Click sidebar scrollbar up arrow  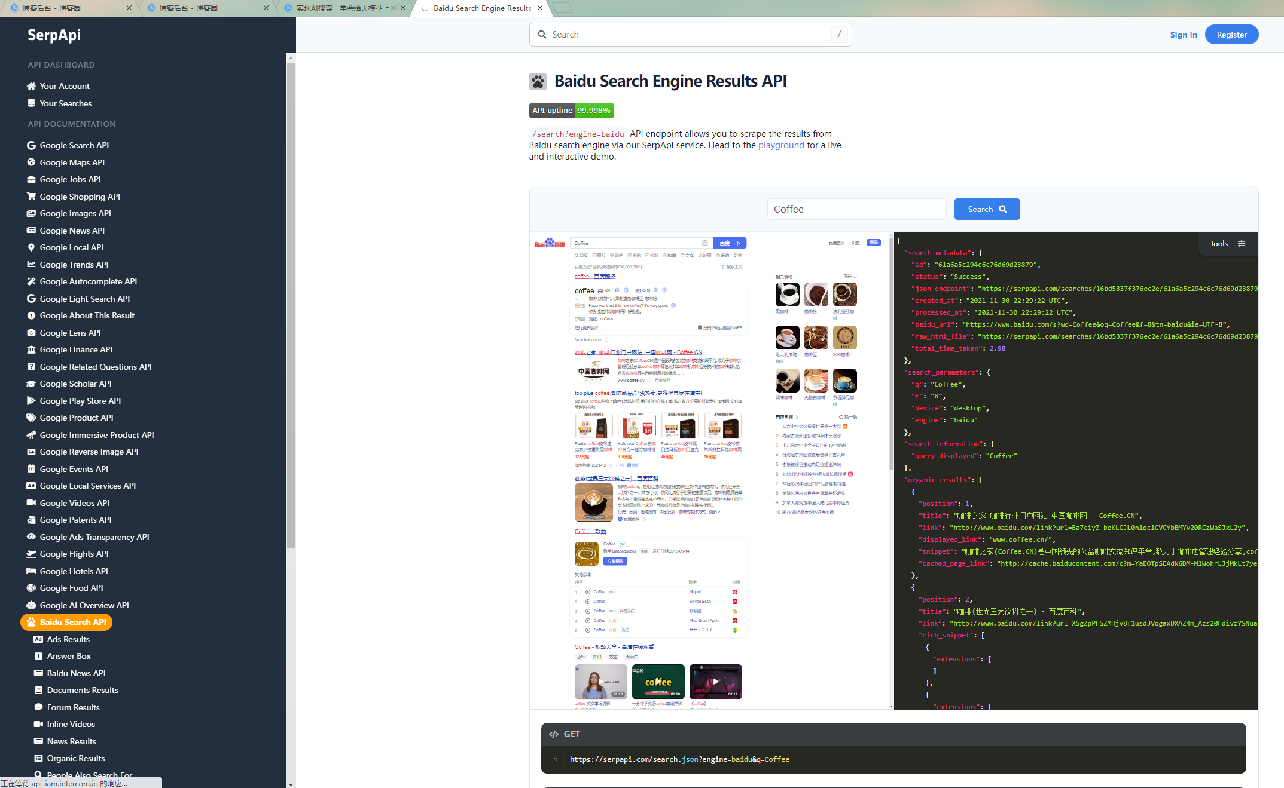click(x=291, y=58)
